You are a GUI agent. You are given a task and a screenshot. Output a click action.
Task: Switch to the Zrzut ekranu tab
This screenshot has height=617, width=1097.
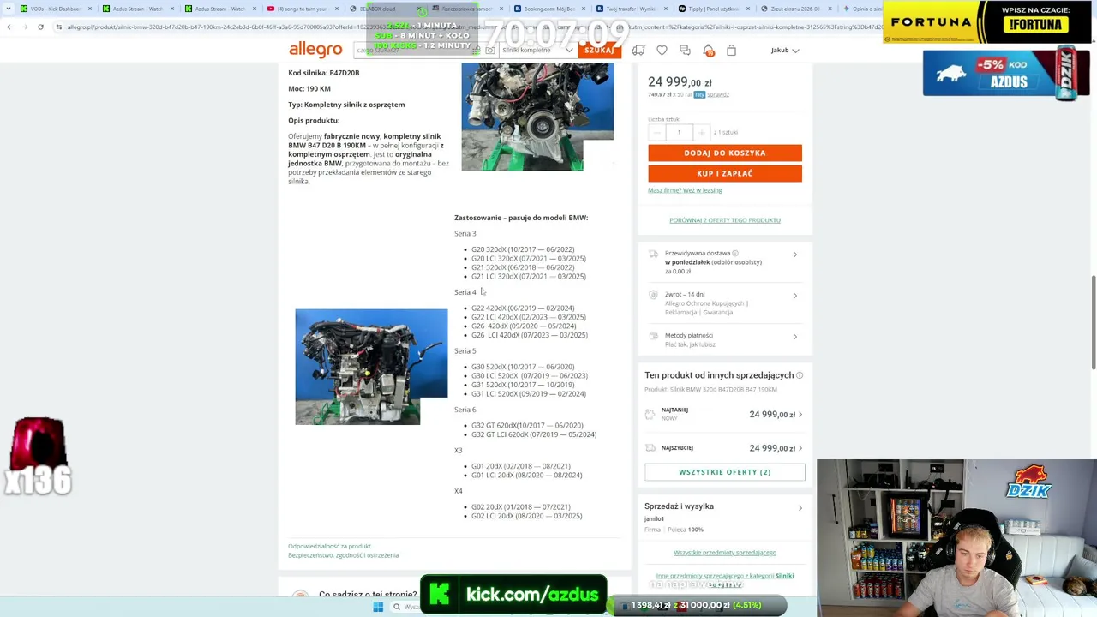(794, 9)
